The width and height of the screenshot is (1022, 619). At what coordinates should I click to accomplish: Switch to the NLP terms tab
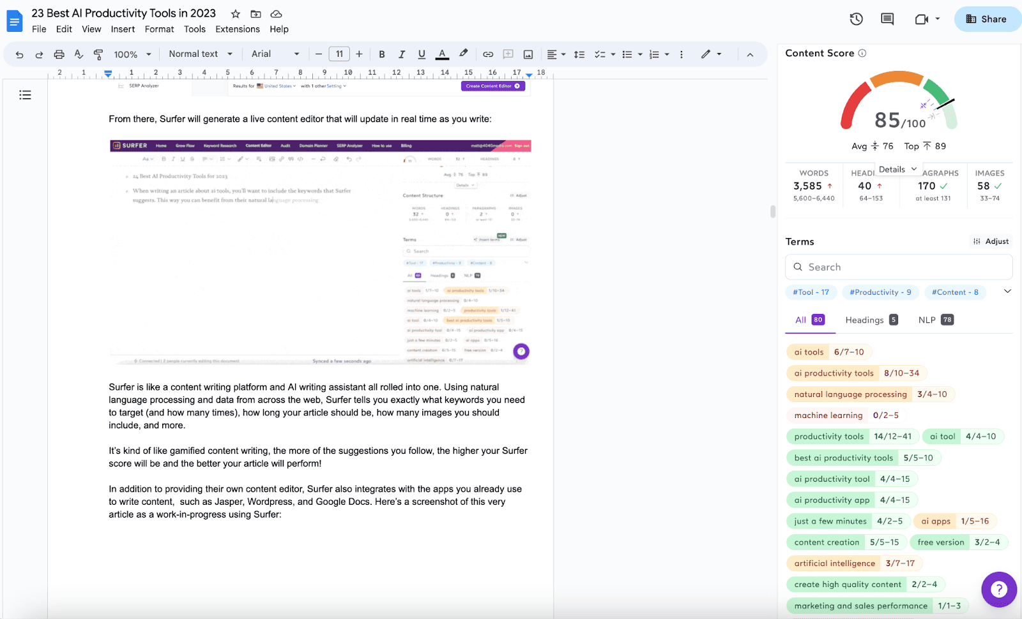point(935,320)
